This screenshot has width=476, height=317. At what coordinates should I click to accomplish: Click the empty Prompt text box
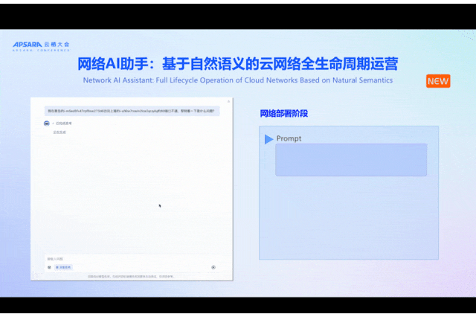(x=351, y=160)
